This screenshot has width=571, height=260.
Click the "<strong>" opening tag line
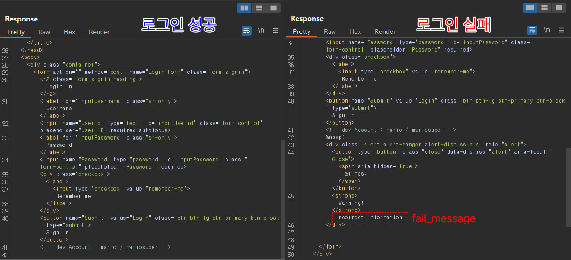point(345,196)
